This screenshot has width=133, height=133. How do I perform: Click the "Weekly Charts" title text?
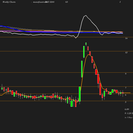(x=9, y=2)
